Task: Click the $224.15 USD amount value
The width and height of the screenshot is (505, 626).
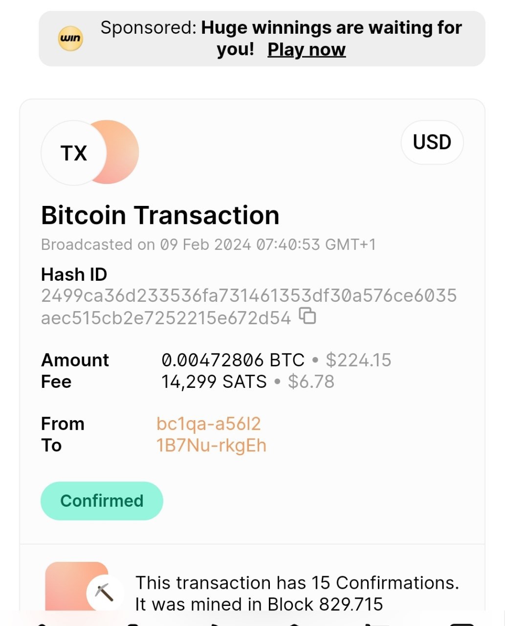Action: tap(358, 360)
